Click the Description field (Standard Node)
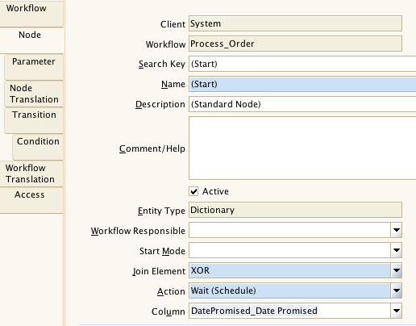The width and height of the screenshot is (416, 326). coord(302,104)
